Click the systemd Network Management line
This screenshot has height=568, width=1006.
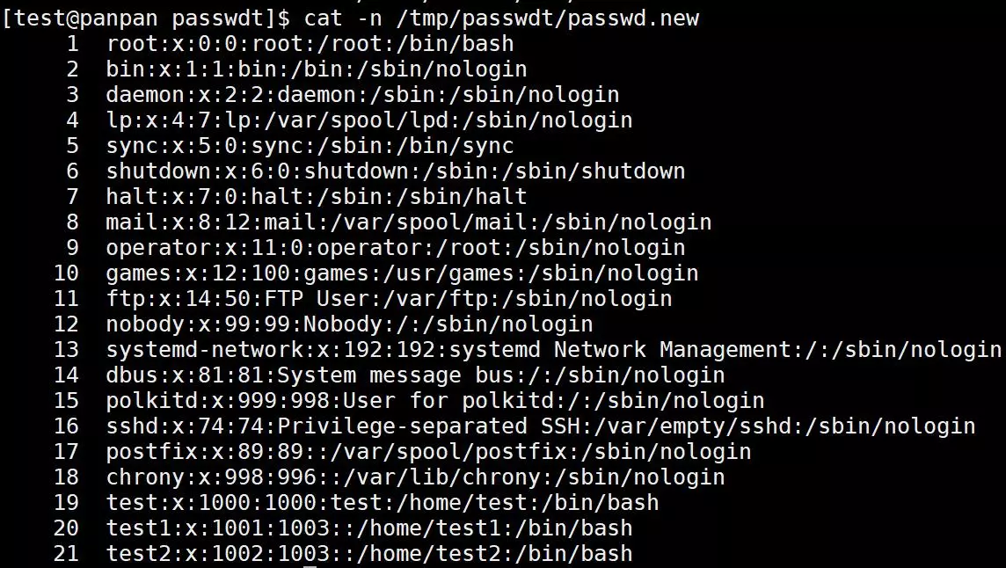coord(554,350)
